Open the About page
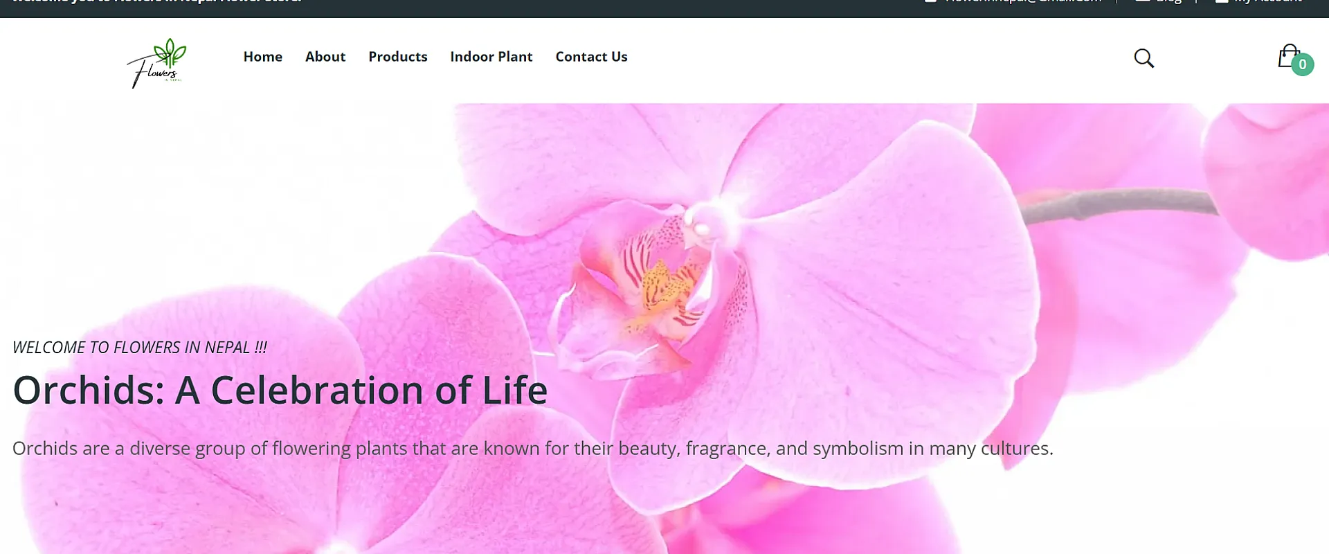Image resolution: width=1329 pixels, height=554 pixels. (325, 57)
